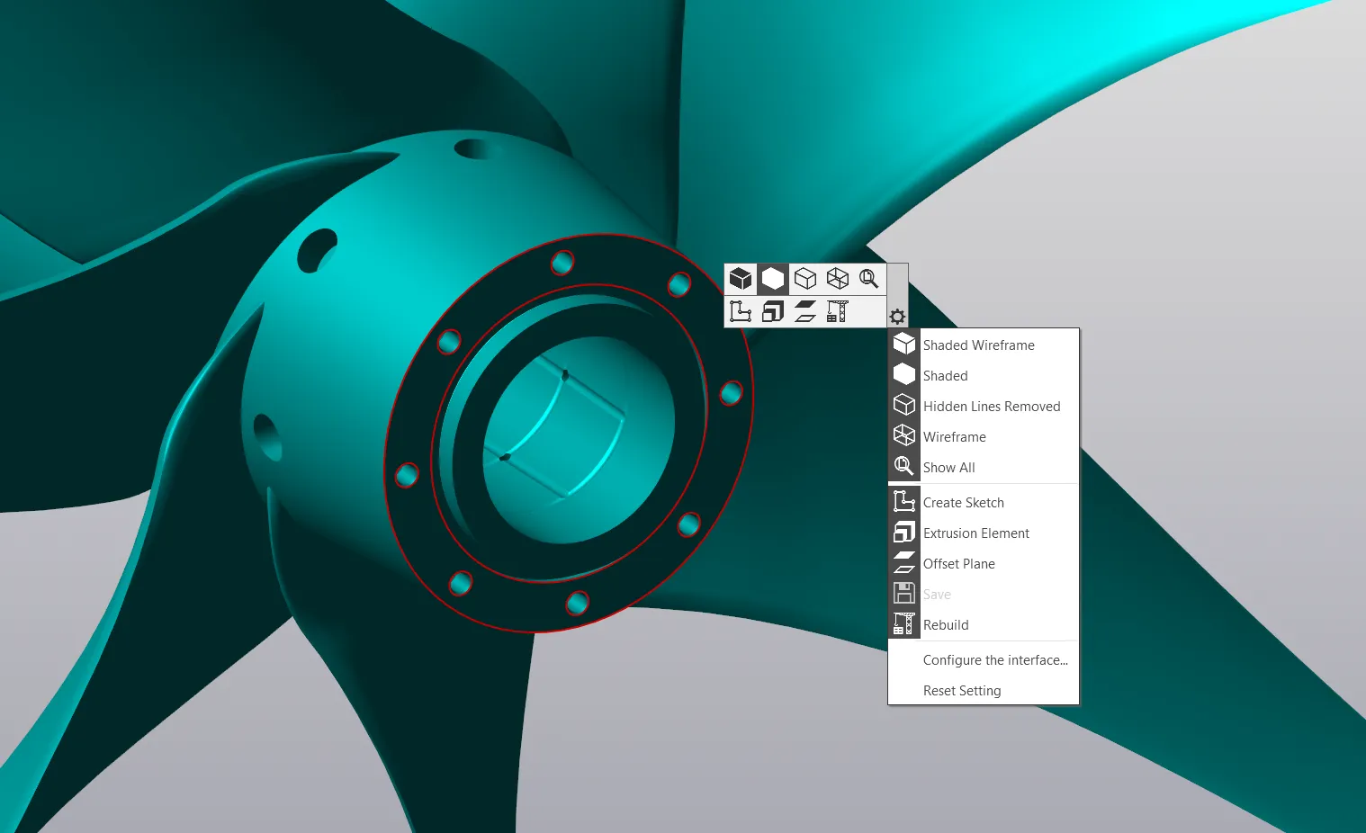1366x833 pixels.
Task: Click the Create Sketch icon in floating toolbar
Action: (x=741, y=311)
